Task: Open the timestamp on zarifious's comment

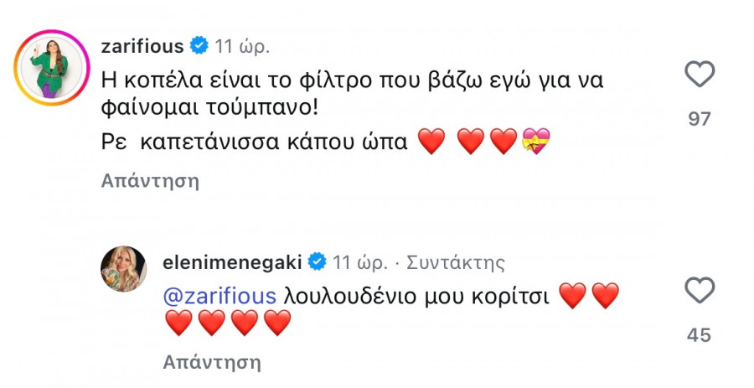Action: pos(243,44)
